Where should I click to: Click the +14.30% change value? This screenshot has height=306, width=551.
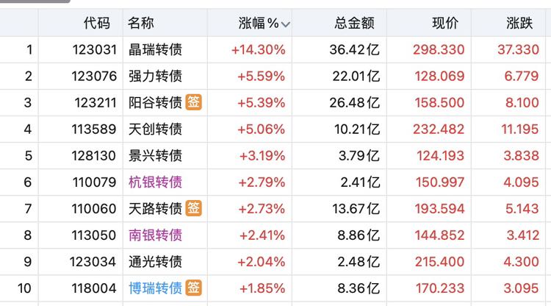point(259,49)
